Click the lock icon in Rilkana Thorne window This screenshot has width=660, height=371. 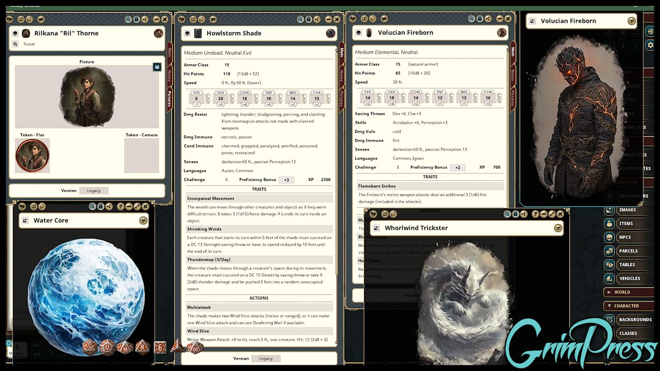pyautogui.click(x=136, y=19)
